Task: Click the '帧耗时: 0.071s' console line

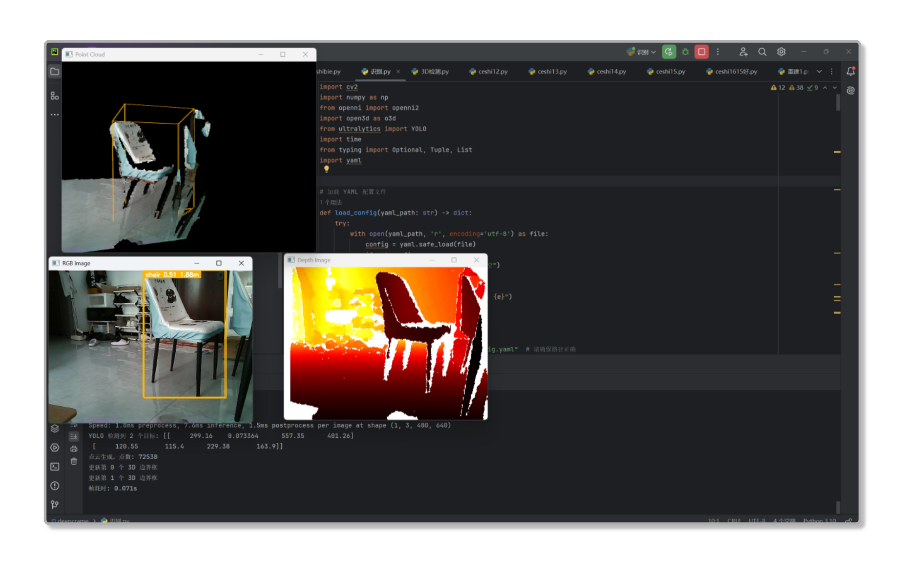Action: (x=113, y=488)
